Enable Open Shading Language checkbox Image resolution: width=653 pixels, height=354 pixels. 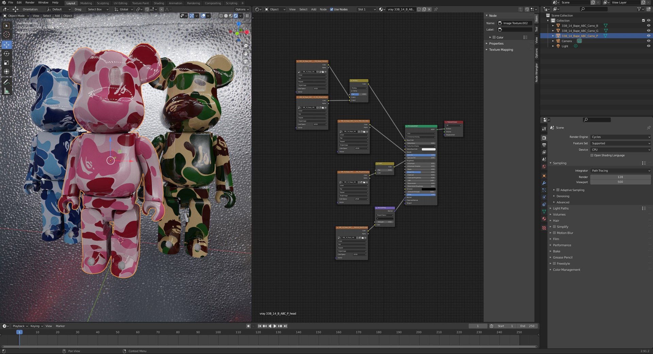coord(592,155)
